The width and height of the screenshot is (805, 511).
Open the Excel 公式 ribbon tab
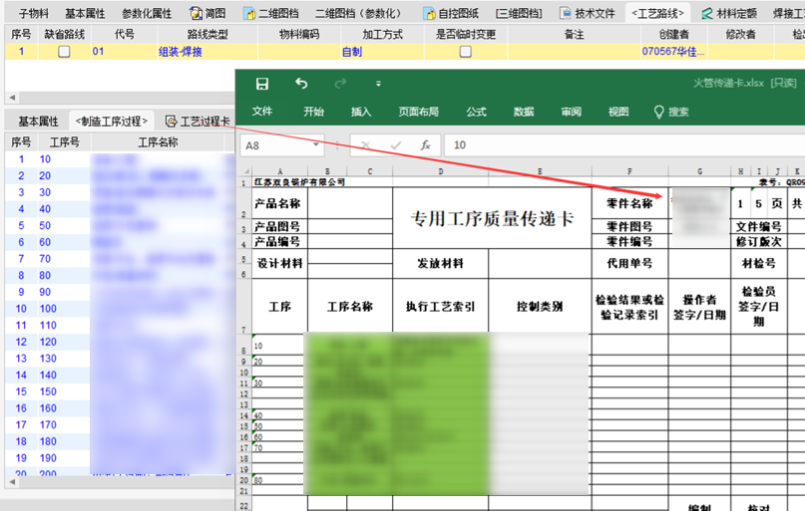click(x=476, y=112)
